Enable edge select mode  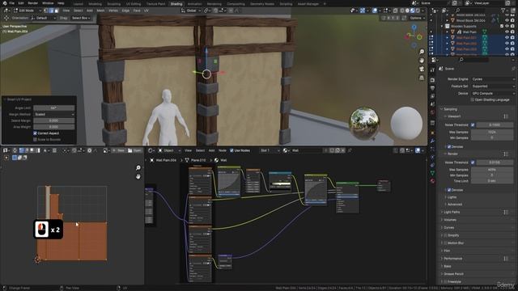point(51,11)
